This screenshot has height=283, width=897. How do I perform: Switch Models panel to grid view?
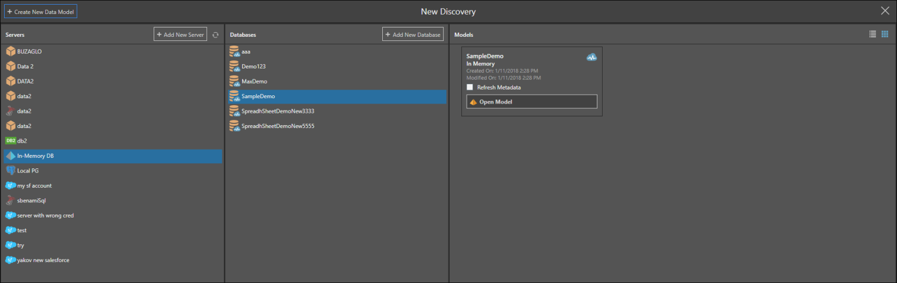point(885,34)
